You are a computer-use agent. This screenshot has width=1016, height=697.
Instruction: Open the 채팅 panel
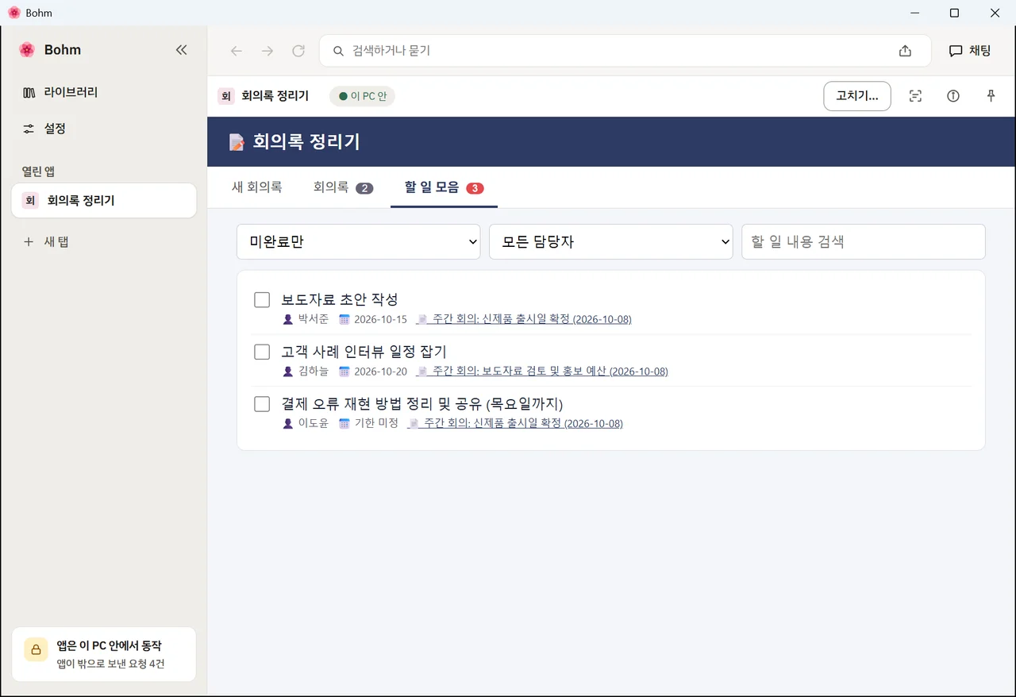[x=970, y=51]
